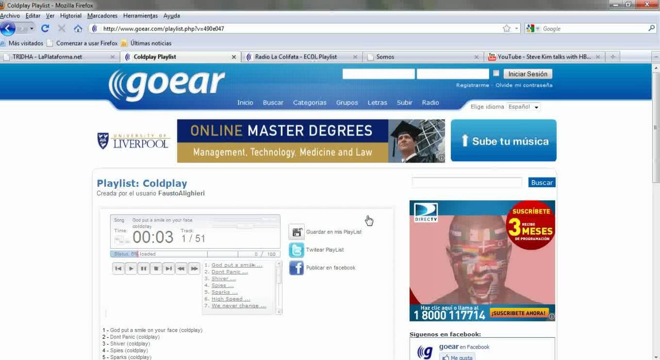Click the Registrarme link
This screenshot has width=660, height=360.
pos(472,85)
